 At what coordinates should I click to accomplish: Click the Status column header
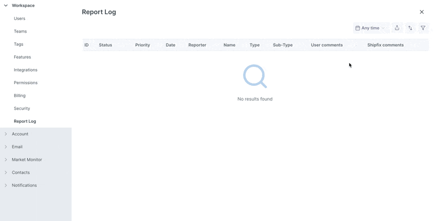[105, 45]
